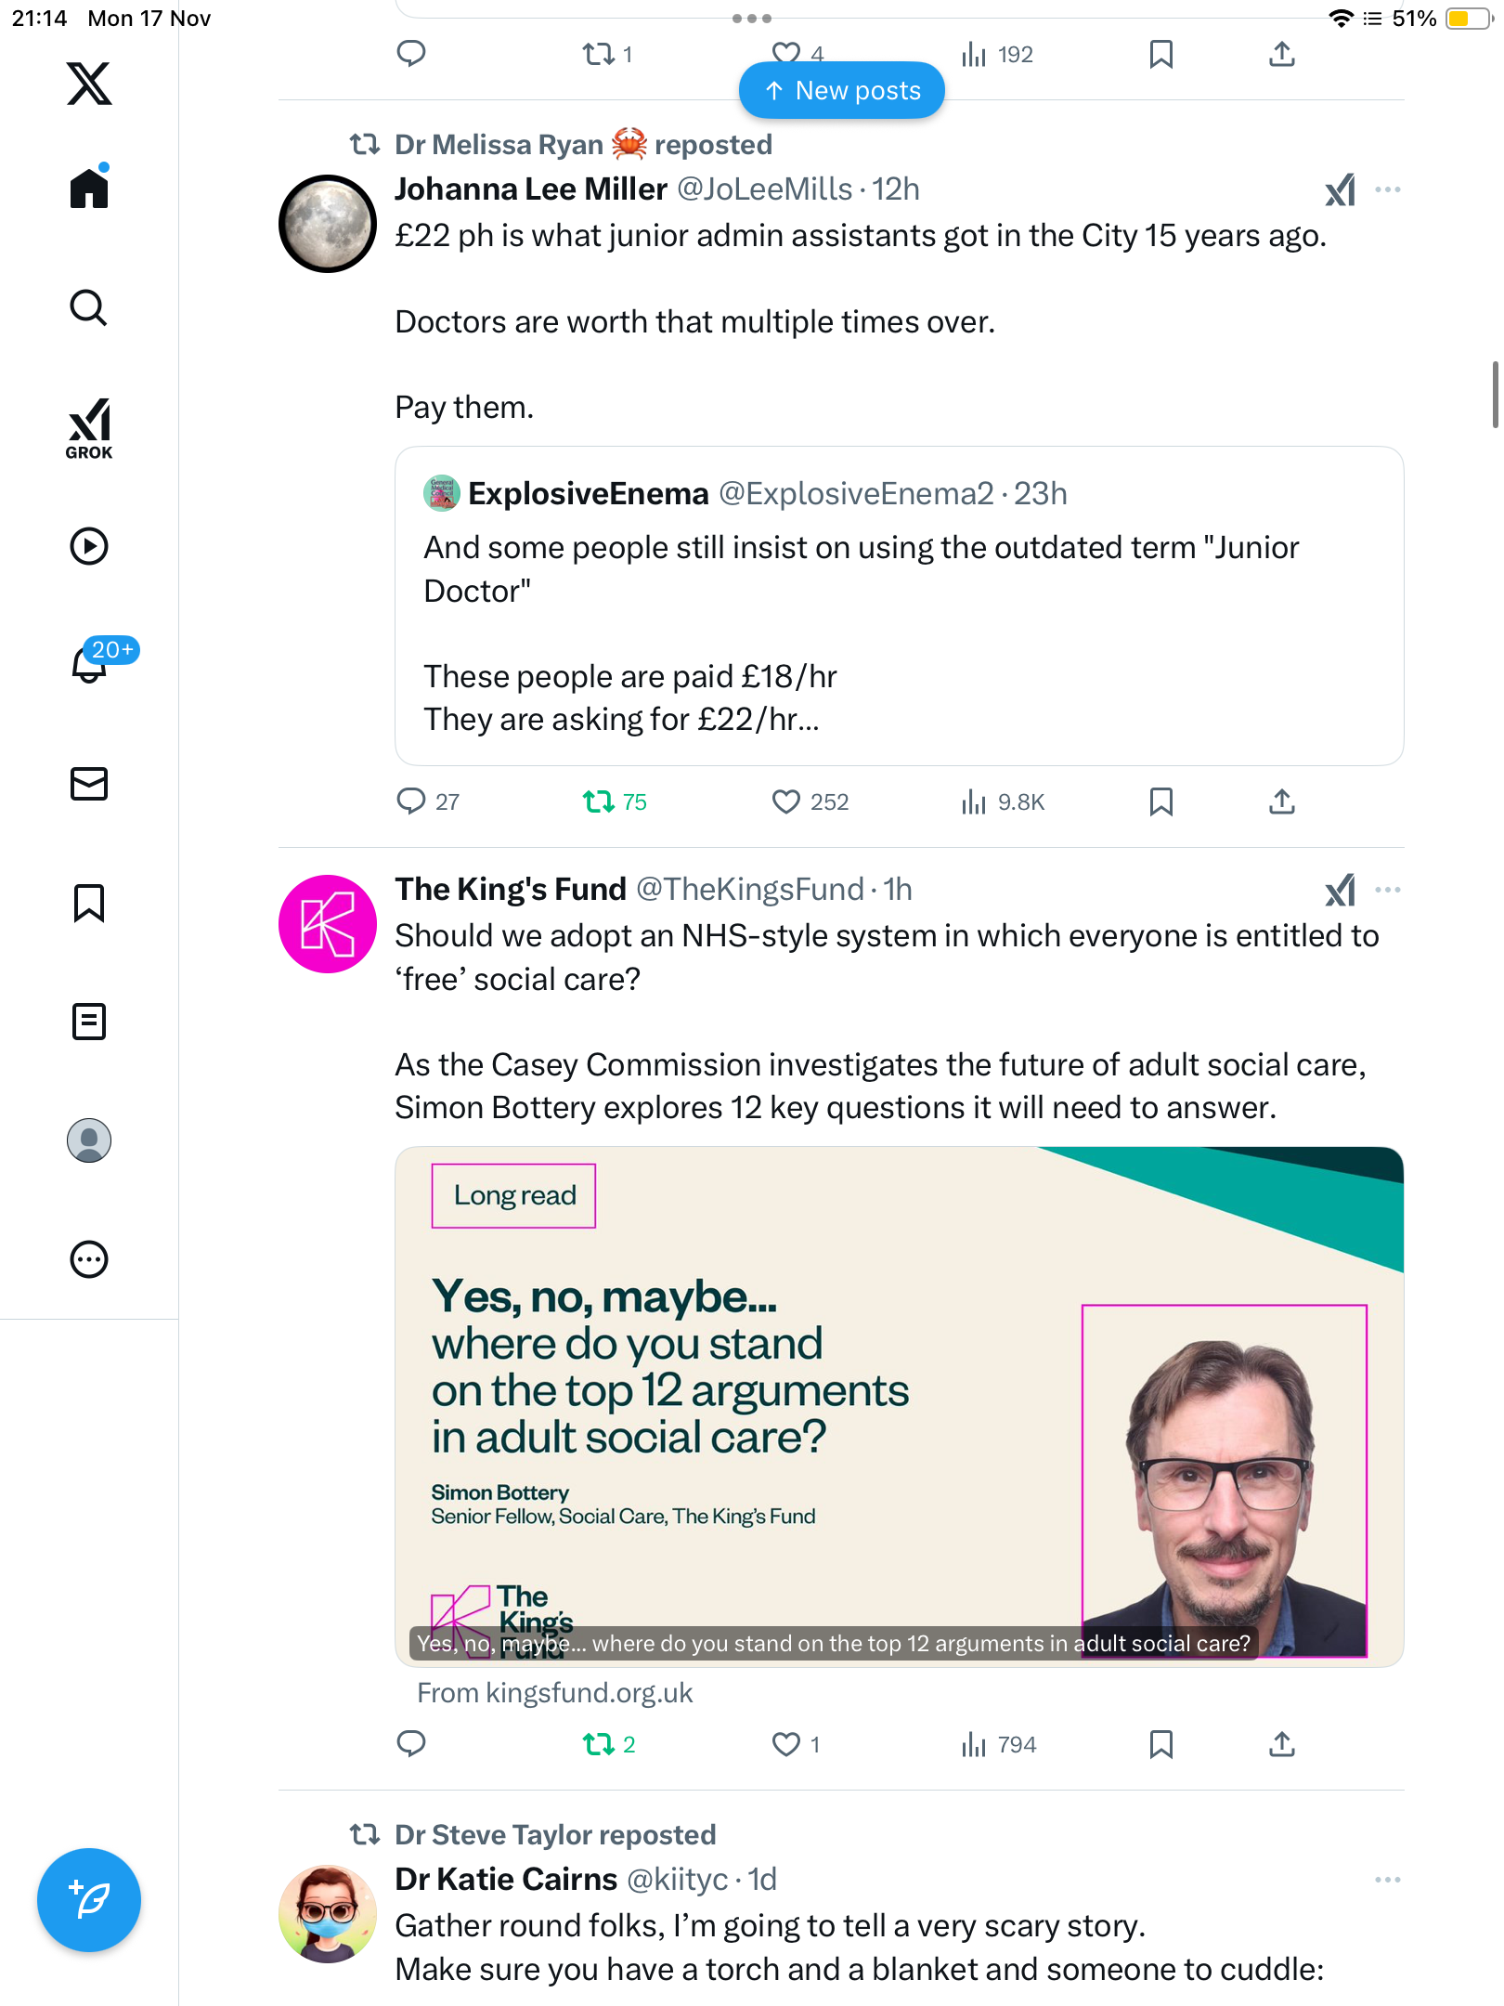Screen dimensions: 1504x2006
Task: Open Notifications bell with 20+ badge
Action: coord(91,663)
